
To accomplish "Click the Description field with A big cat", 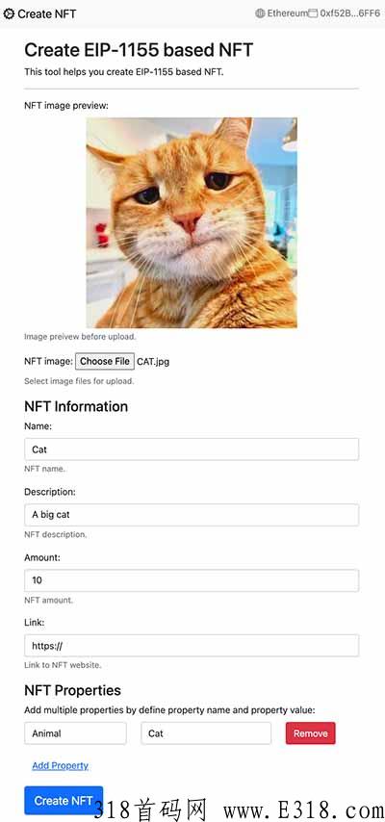I will 192,515.
